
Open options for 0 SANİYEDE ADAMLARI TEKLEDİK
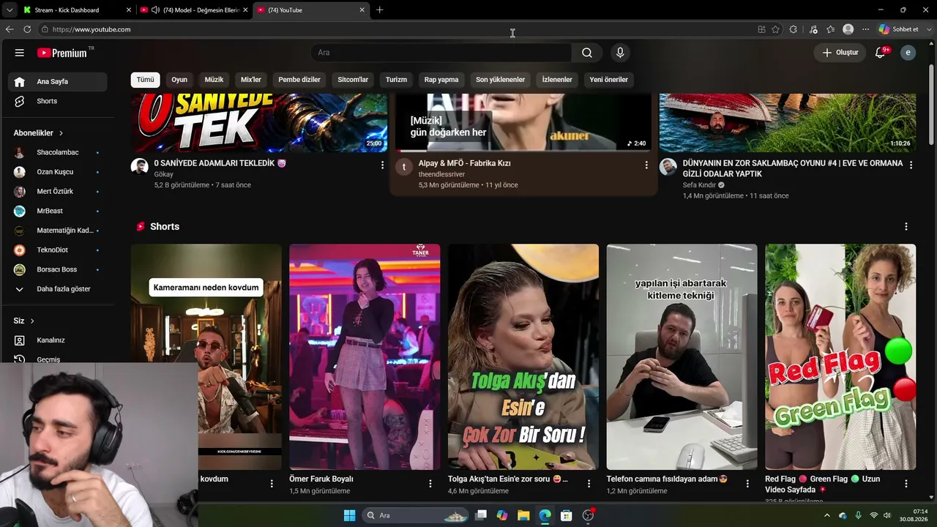point(382,165)
